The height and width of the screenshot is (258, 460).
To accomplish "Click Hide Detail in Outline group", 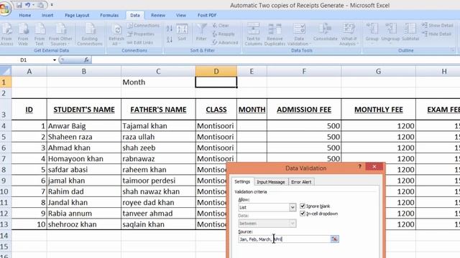I will pyautogui.click(x=437, y=34).
